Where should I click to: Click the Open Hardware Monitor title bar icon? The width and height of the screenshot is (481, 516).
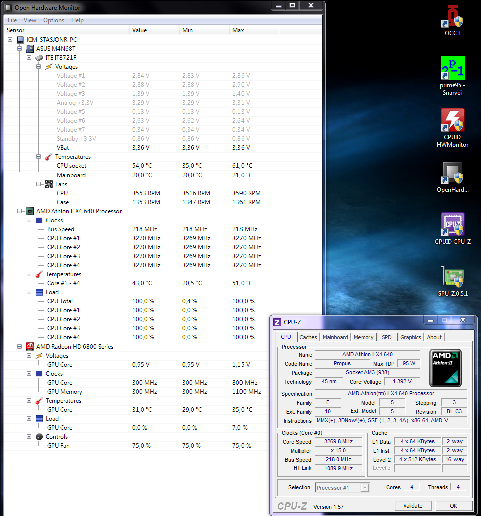coord(8,7)
